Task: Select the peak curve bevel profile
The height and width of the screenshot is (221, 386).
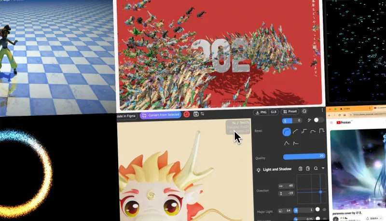Action: 287,143
